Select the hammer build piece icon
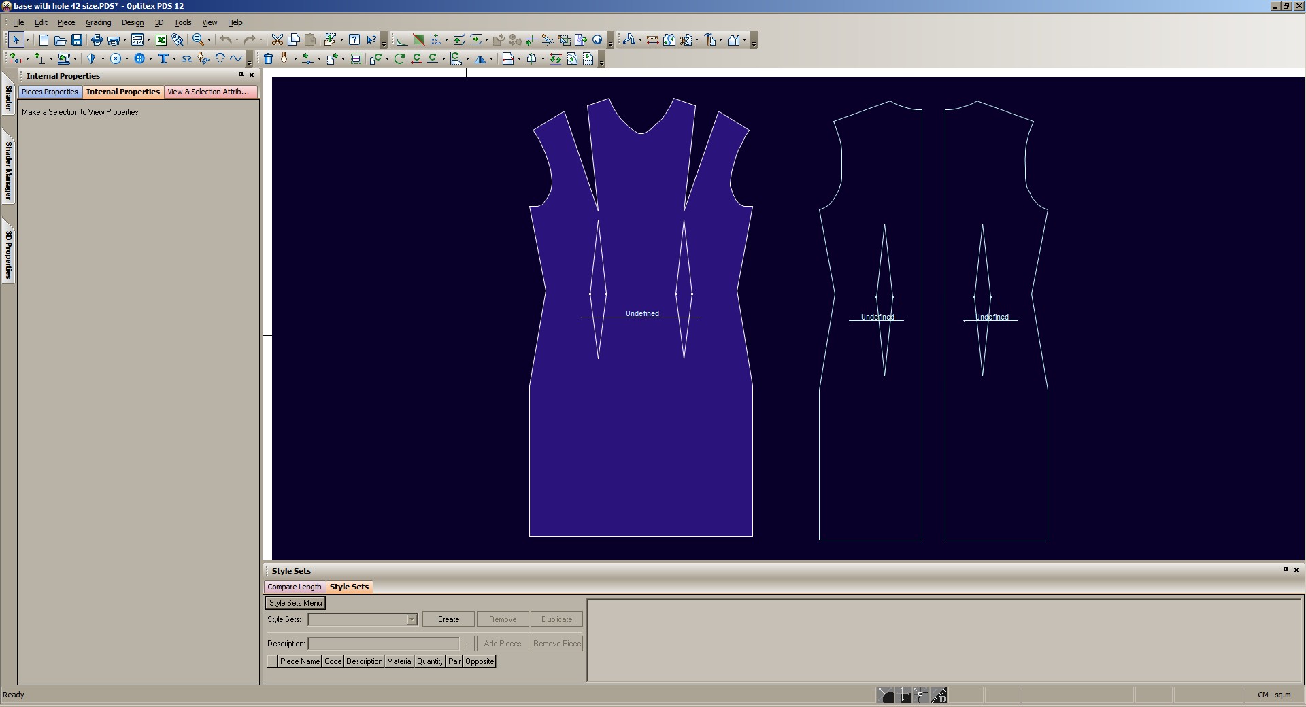The height and width of the screenshot is (707, 1306). 711,39
